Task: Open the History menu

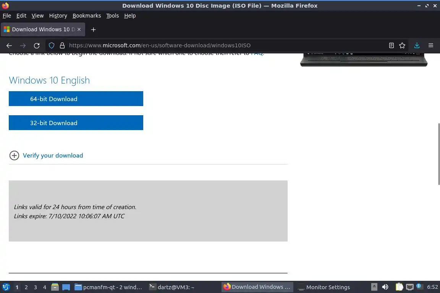Action: click(58, 16)
